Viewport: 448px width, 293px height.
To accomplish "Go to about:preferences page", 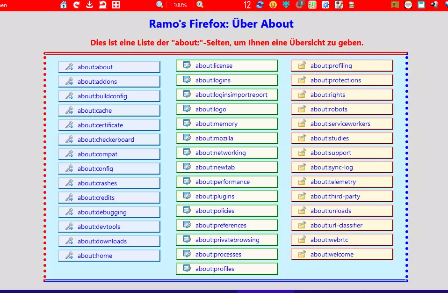I will pyautogui.click(x=227, y=225).
